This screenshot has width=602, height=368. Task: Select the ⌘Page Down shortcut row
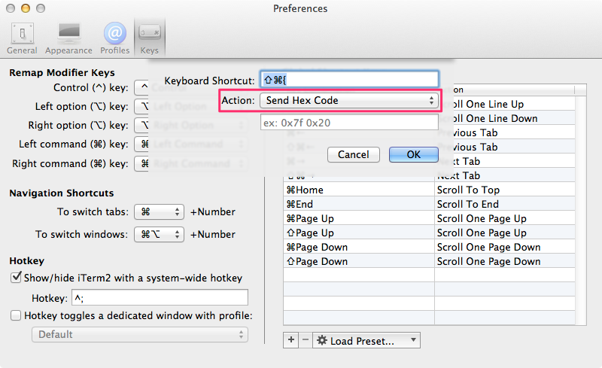click(x=429, y=247)
